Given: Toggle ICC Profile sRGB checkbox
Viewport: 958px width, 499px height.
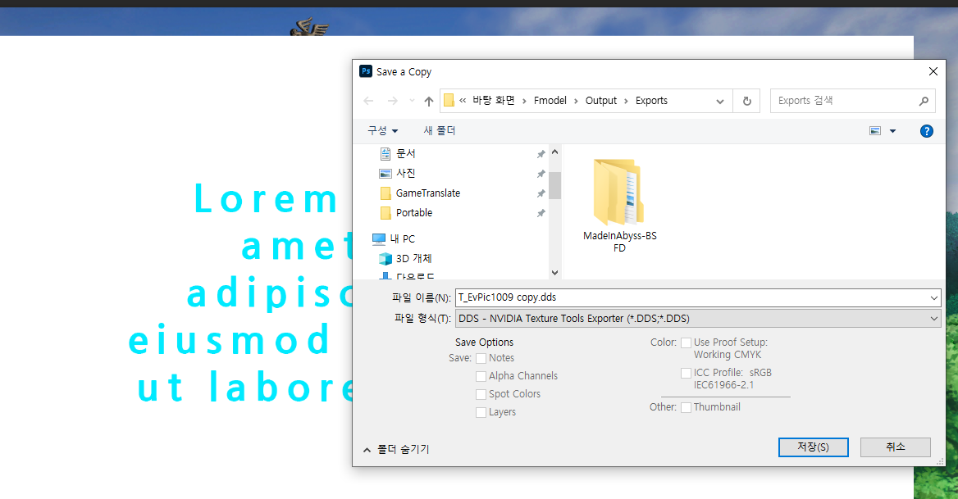Looking at the screenshot, I should pos(687,373).
